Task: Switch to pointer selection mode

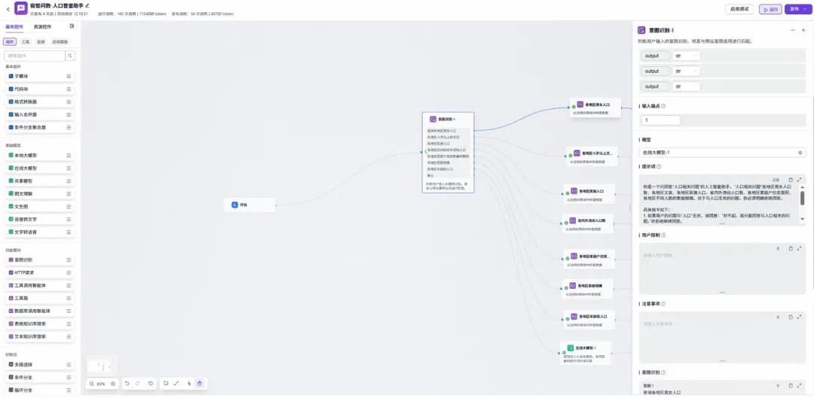Action: pos(189,384)
